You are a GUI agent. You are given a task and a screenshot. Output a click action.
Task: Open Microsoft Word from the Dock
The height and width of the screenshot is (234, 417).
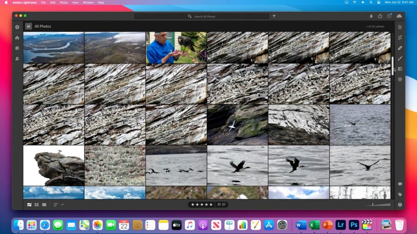(301, 225)
